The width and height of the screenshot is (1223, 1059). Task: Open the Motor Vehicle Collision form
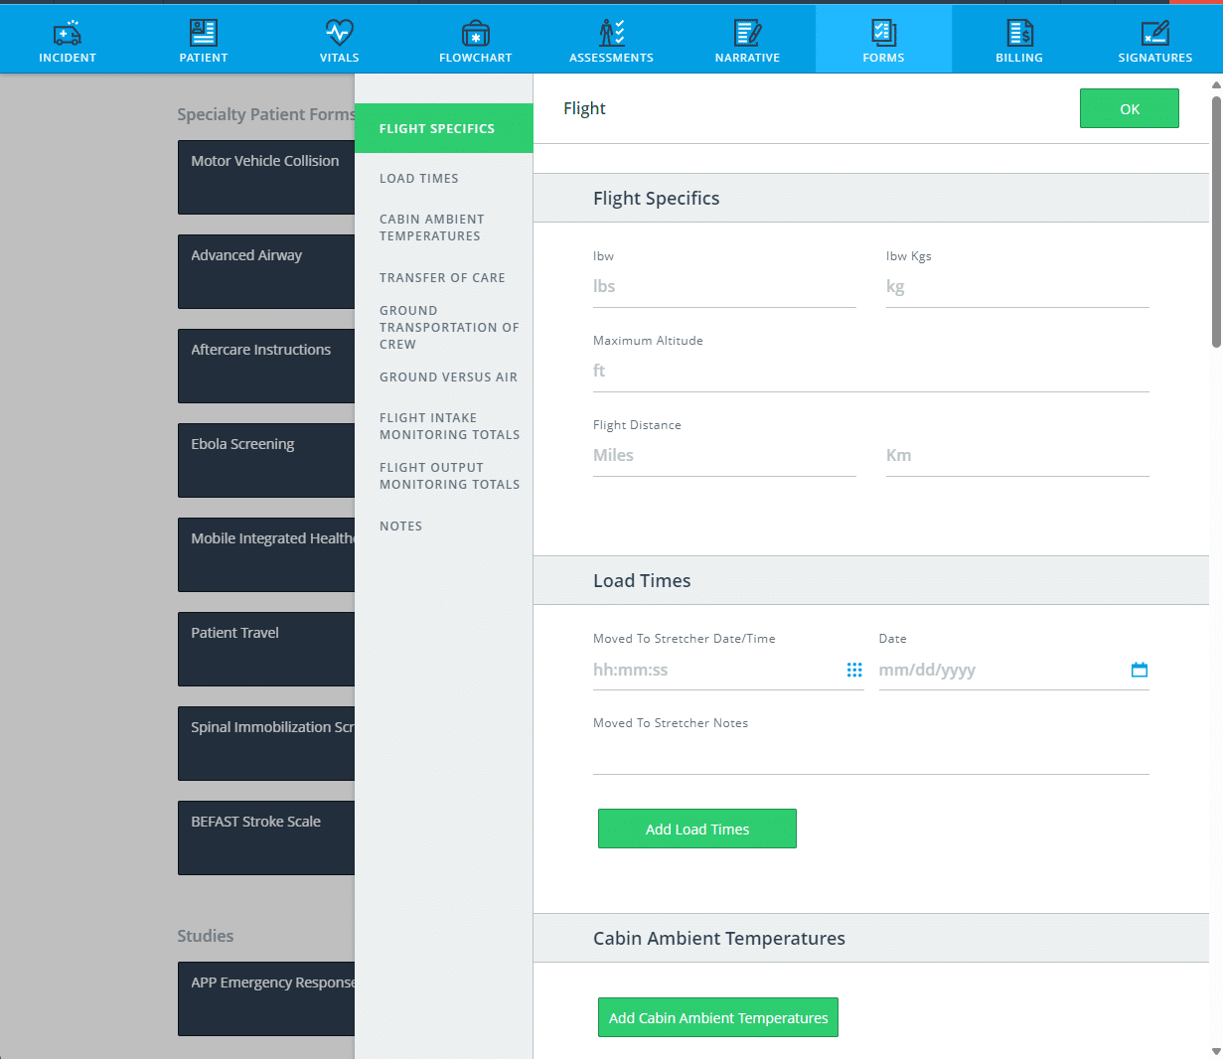266,177
